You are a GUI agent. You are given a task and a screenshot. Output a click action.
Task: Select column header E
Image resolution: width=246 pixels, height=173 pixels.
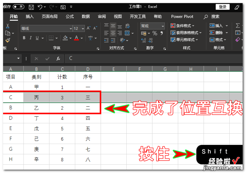[x=113, y=69]
